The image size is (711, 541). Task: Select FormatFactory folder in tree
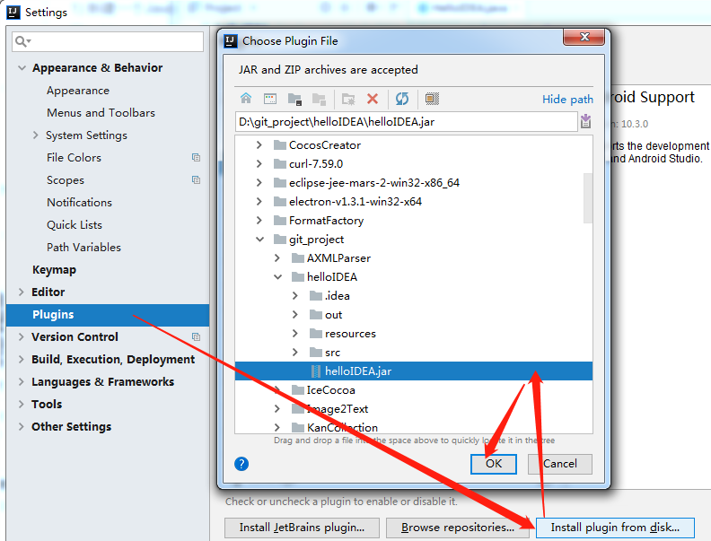pos(326,221)
